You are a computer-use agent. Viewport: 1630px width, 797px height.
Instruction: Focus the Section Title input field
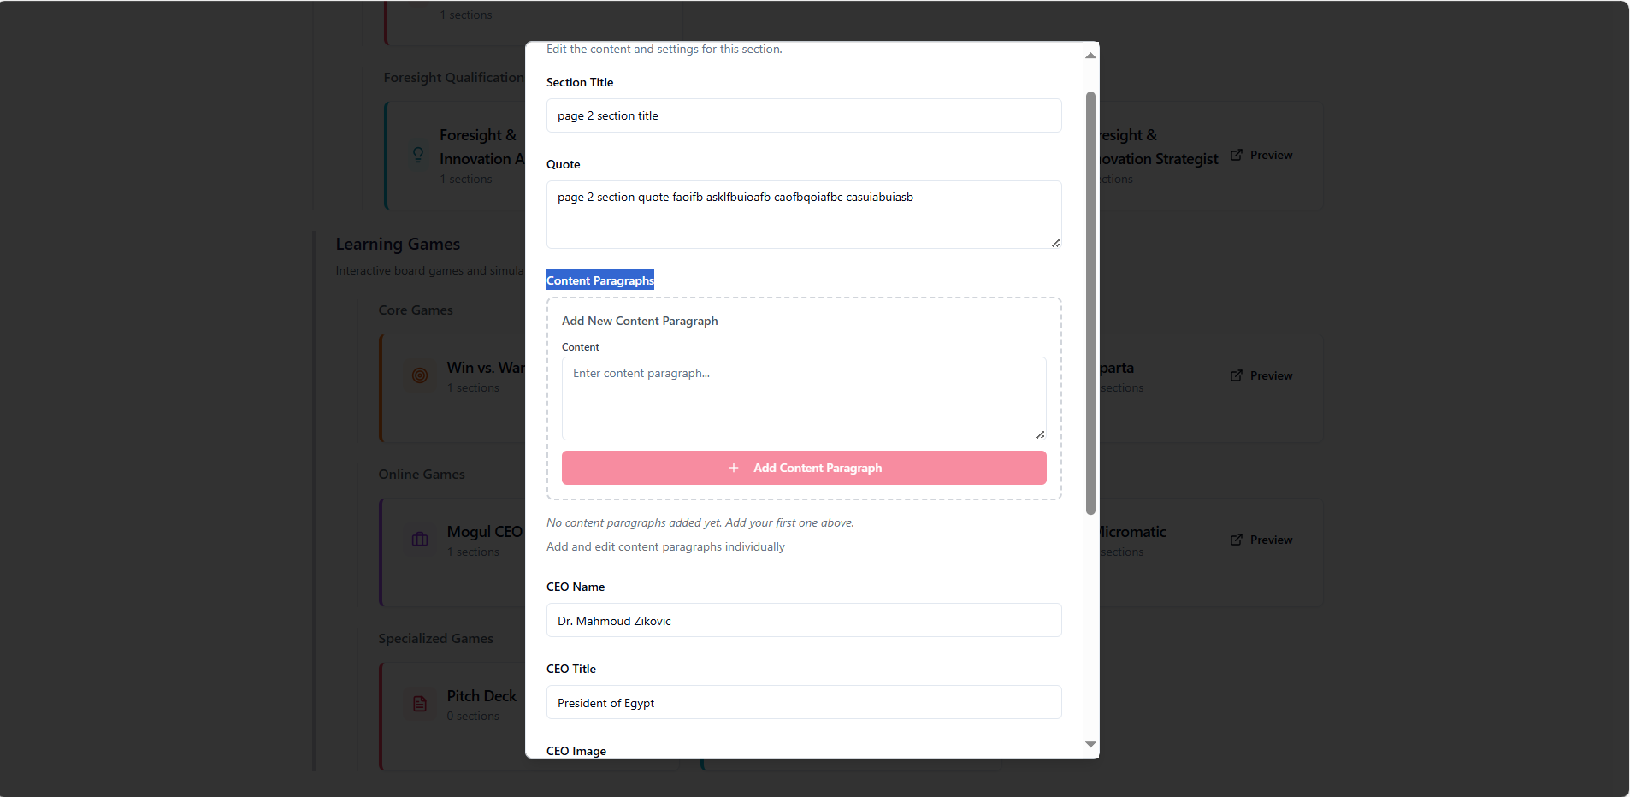click(x=804, y=115)
